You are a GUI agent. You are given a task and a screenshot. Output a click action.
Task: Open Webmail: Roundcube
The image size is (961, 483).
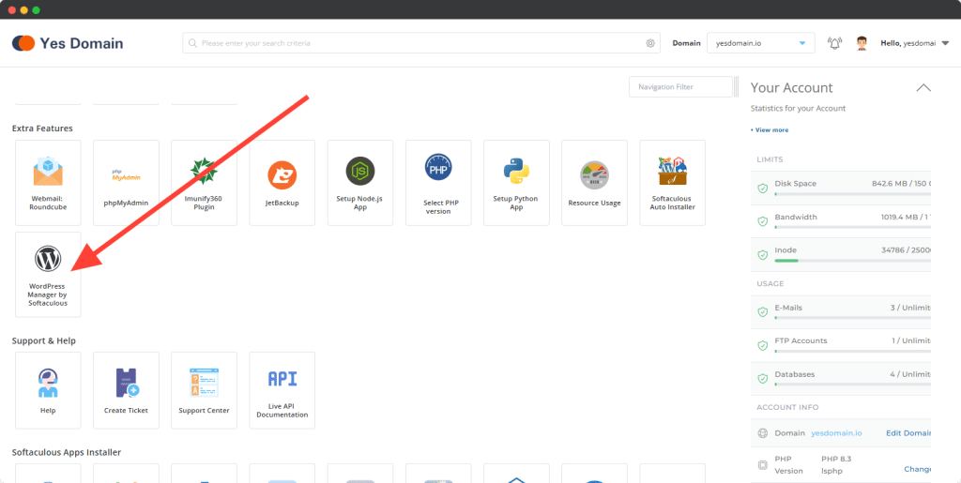click(x=48, y=183)
